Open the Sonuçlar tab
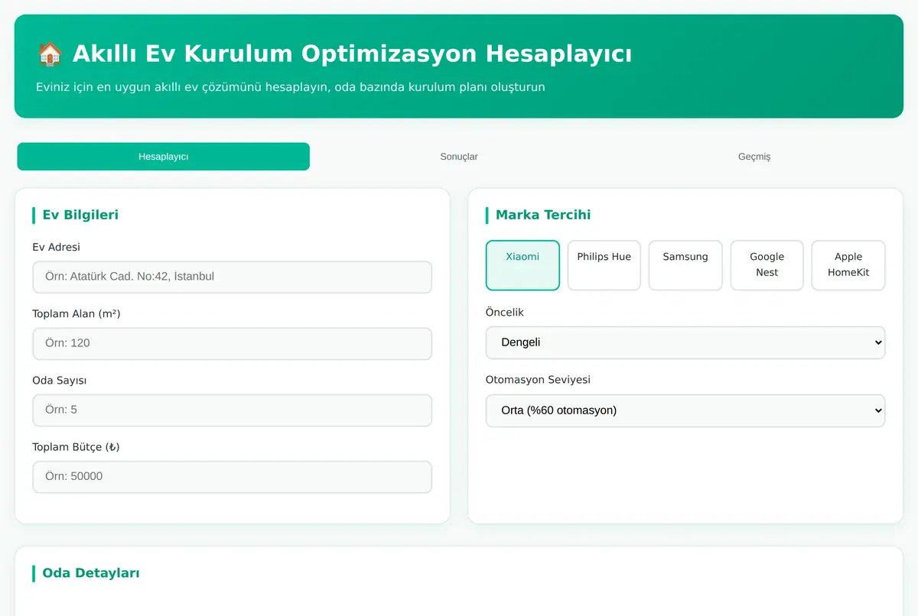 459,157
